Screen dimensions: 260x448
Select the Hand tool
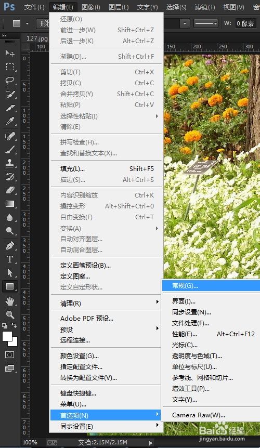pos(10,301)
